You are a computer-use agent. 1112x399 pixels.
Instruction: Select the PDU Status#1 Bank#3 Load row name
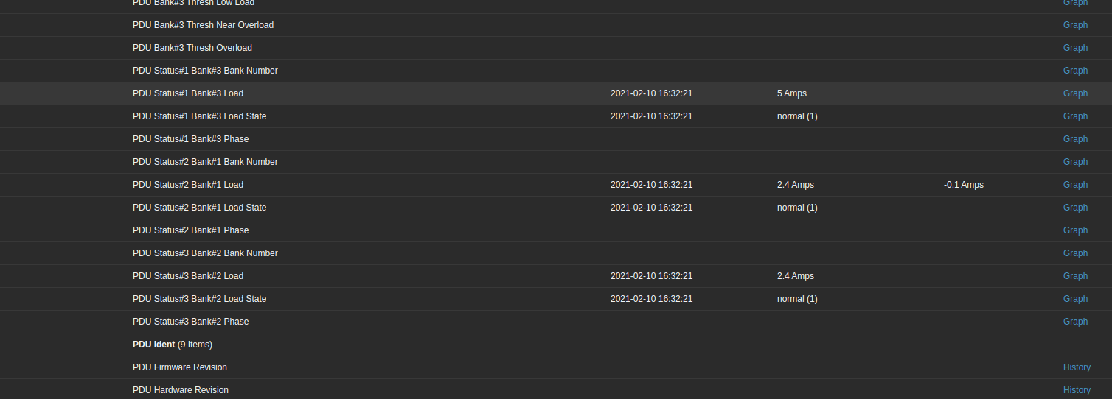pos(188,93)
